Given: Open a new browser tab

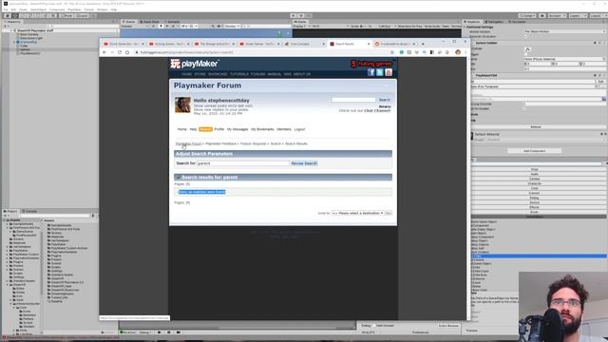Looking at the screenshot, I should (423, 44).
